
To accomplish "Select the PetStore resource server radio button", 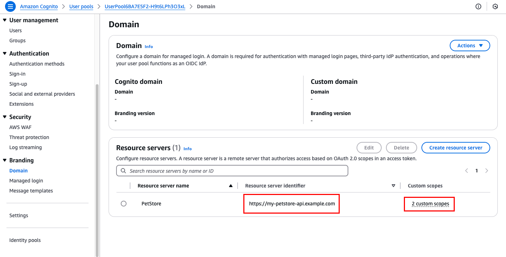I will point(124,203).
